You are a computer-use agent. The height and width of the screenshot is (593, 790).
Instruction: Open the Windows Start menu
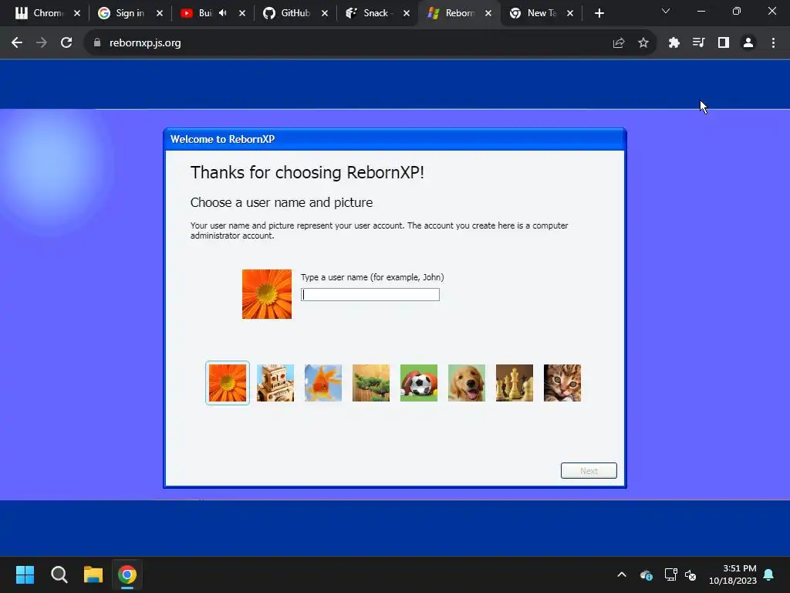(25, 574)
